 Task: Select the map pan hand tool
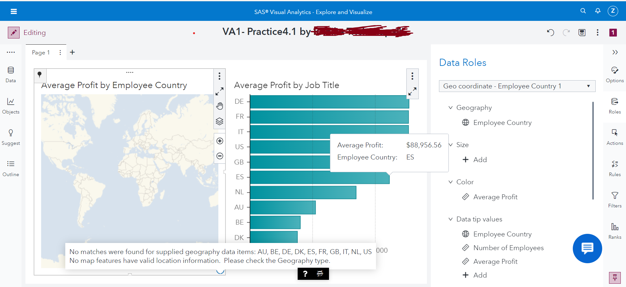click(x=220, y=106)
